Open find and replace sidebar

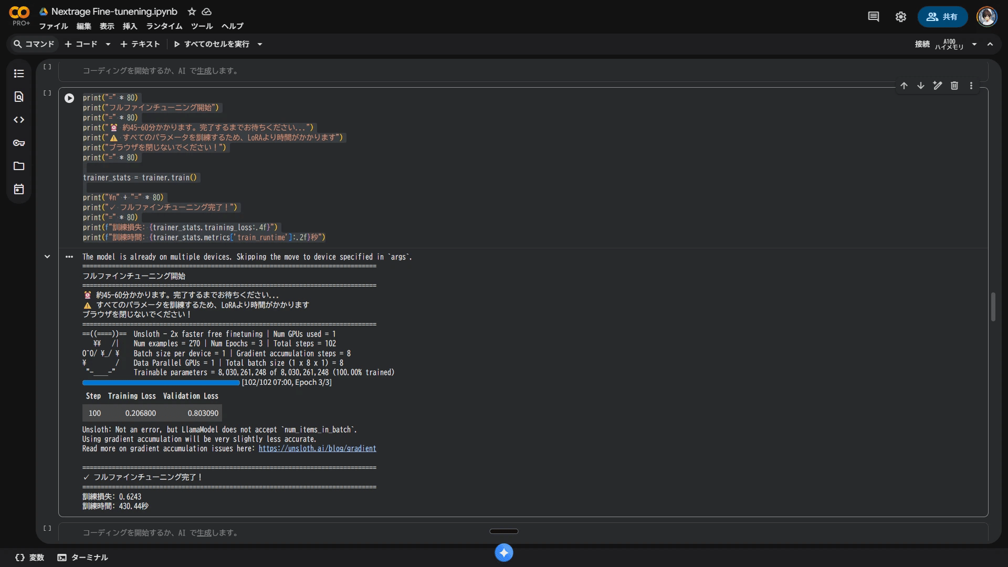(19, 97)
